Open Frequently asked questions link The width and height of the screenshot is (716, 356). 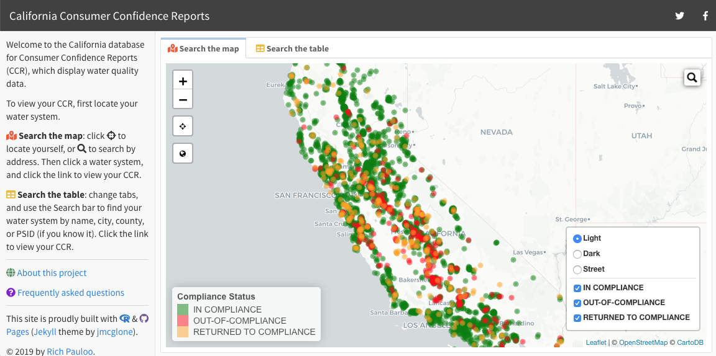71,293
